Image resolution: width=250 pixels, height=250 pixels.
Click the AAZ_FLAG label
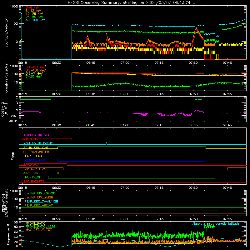pos(31,173)
